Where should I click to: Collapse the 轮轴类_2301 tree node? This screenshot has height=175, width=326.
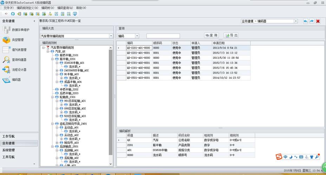[x=52, y=97]
